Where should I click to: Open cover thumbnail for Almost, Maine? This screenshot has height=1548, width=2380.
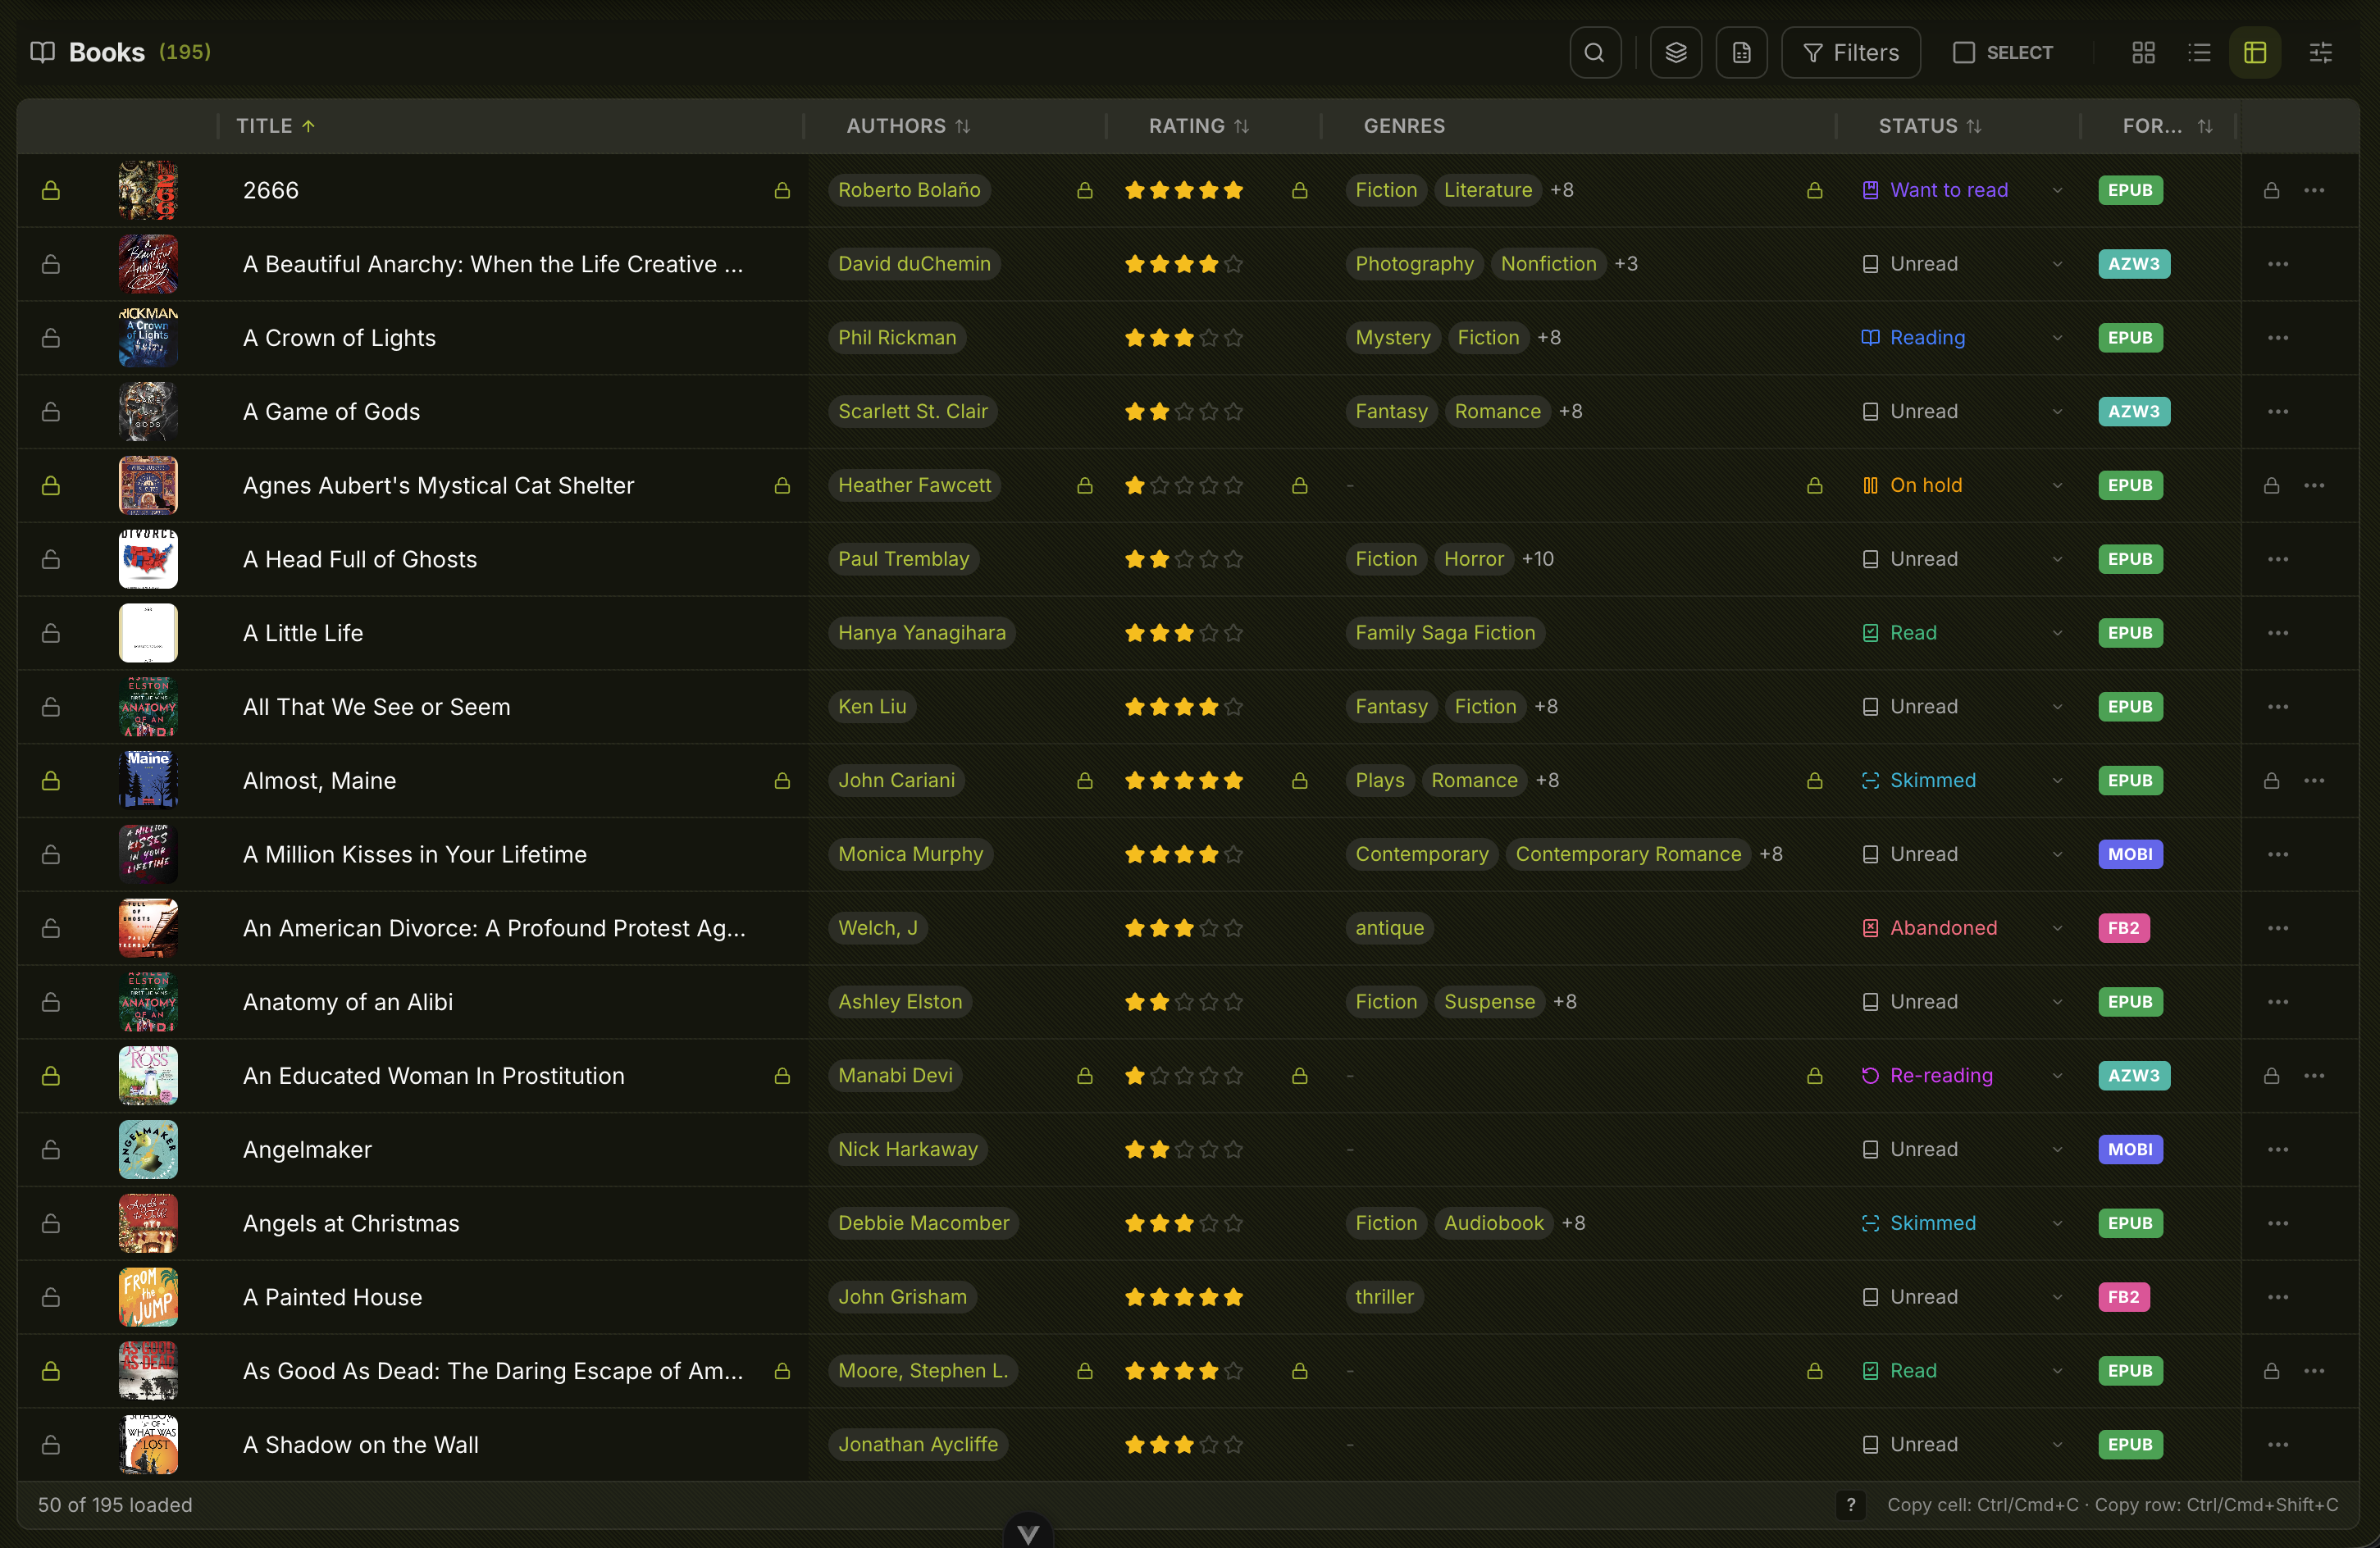coord(148,781)
